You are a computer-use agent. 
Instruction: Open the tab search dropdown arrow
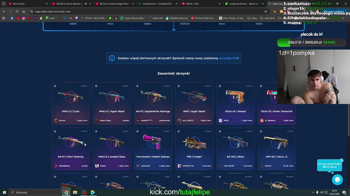(x=4, y=4)
